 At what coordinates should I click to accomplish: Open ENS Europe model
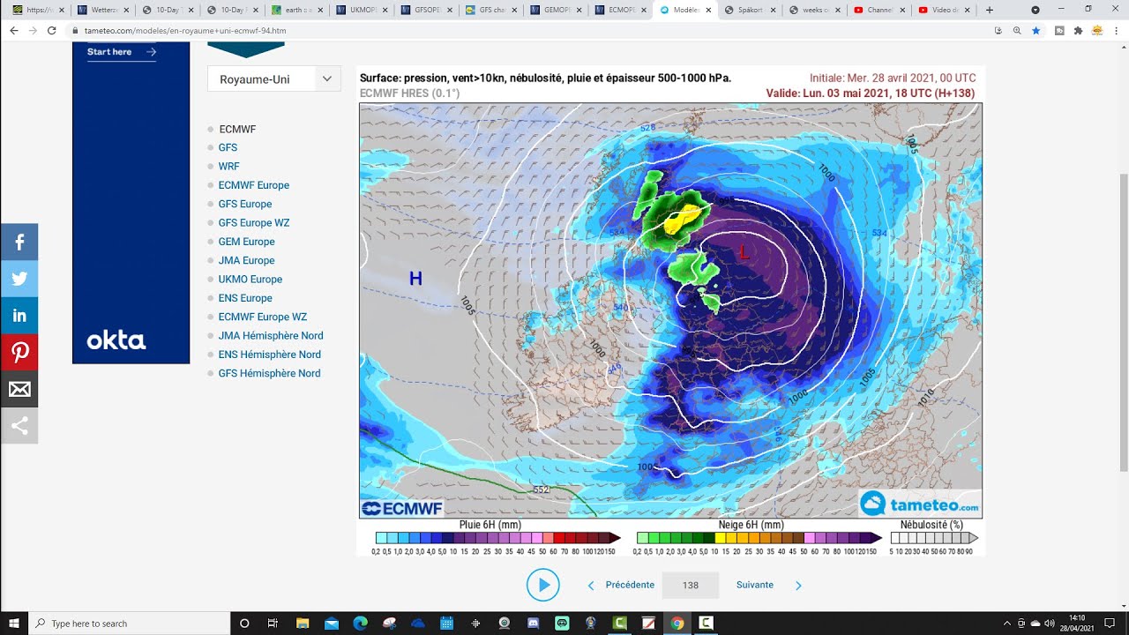[x=245, y=298]
